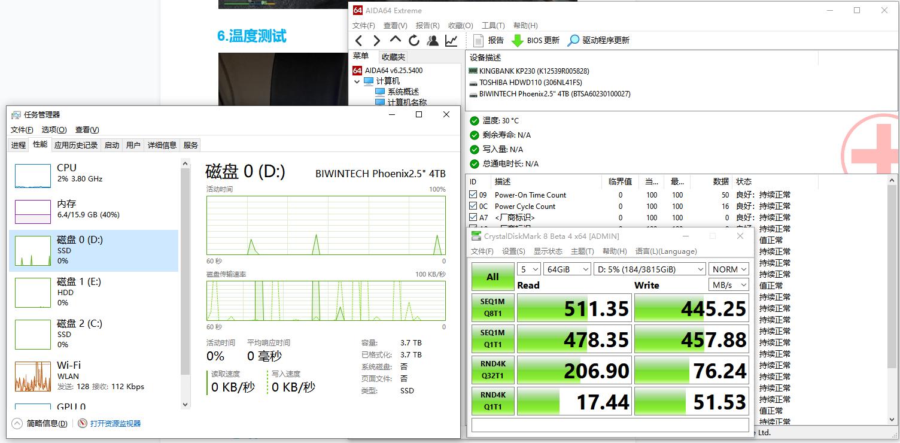Click the up-level arrow icon in AIDA64
Viewport: 900px width, 443px height.
tap(395, 40)
